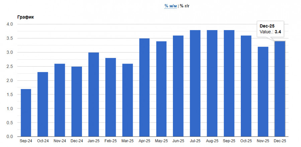The image size is (301, 147).
Task: Select the Feb-25 bar
Action: (x=111, y=97)
